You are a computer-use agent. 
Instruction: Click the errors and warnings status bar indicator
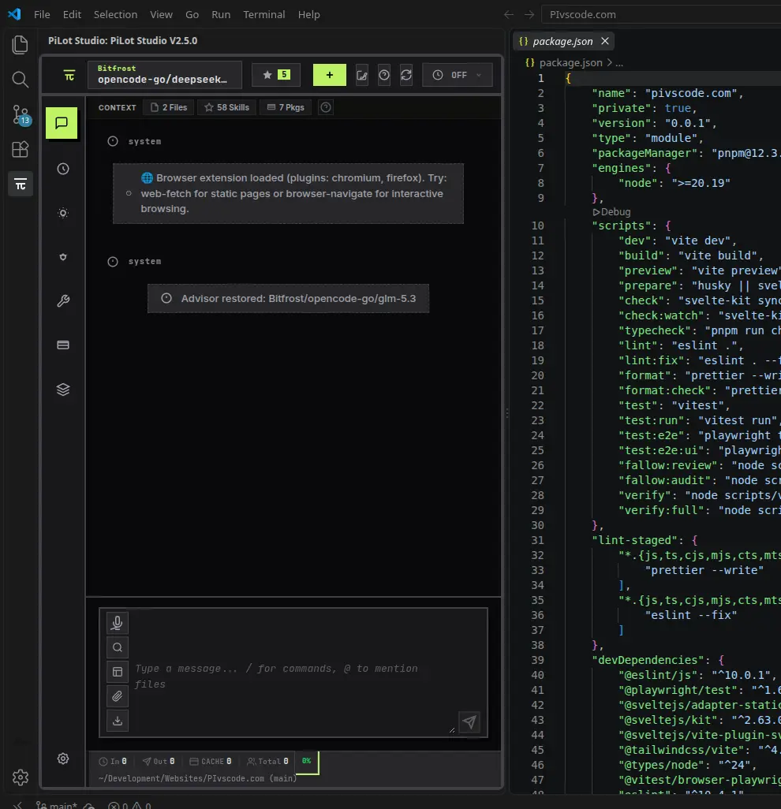click(129, 805)
